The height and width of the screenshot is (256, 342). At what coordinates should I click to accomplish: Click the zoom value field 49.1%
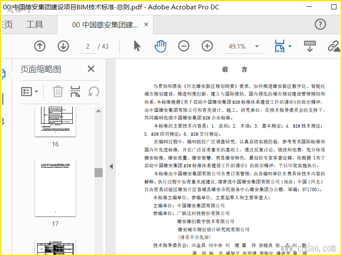[237, 47]
